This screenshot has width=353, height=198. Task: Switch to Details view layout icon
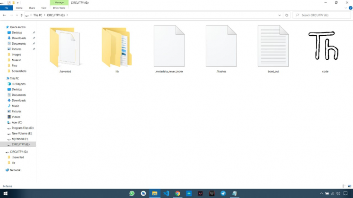pyautogui.click(x=344, y=186)
